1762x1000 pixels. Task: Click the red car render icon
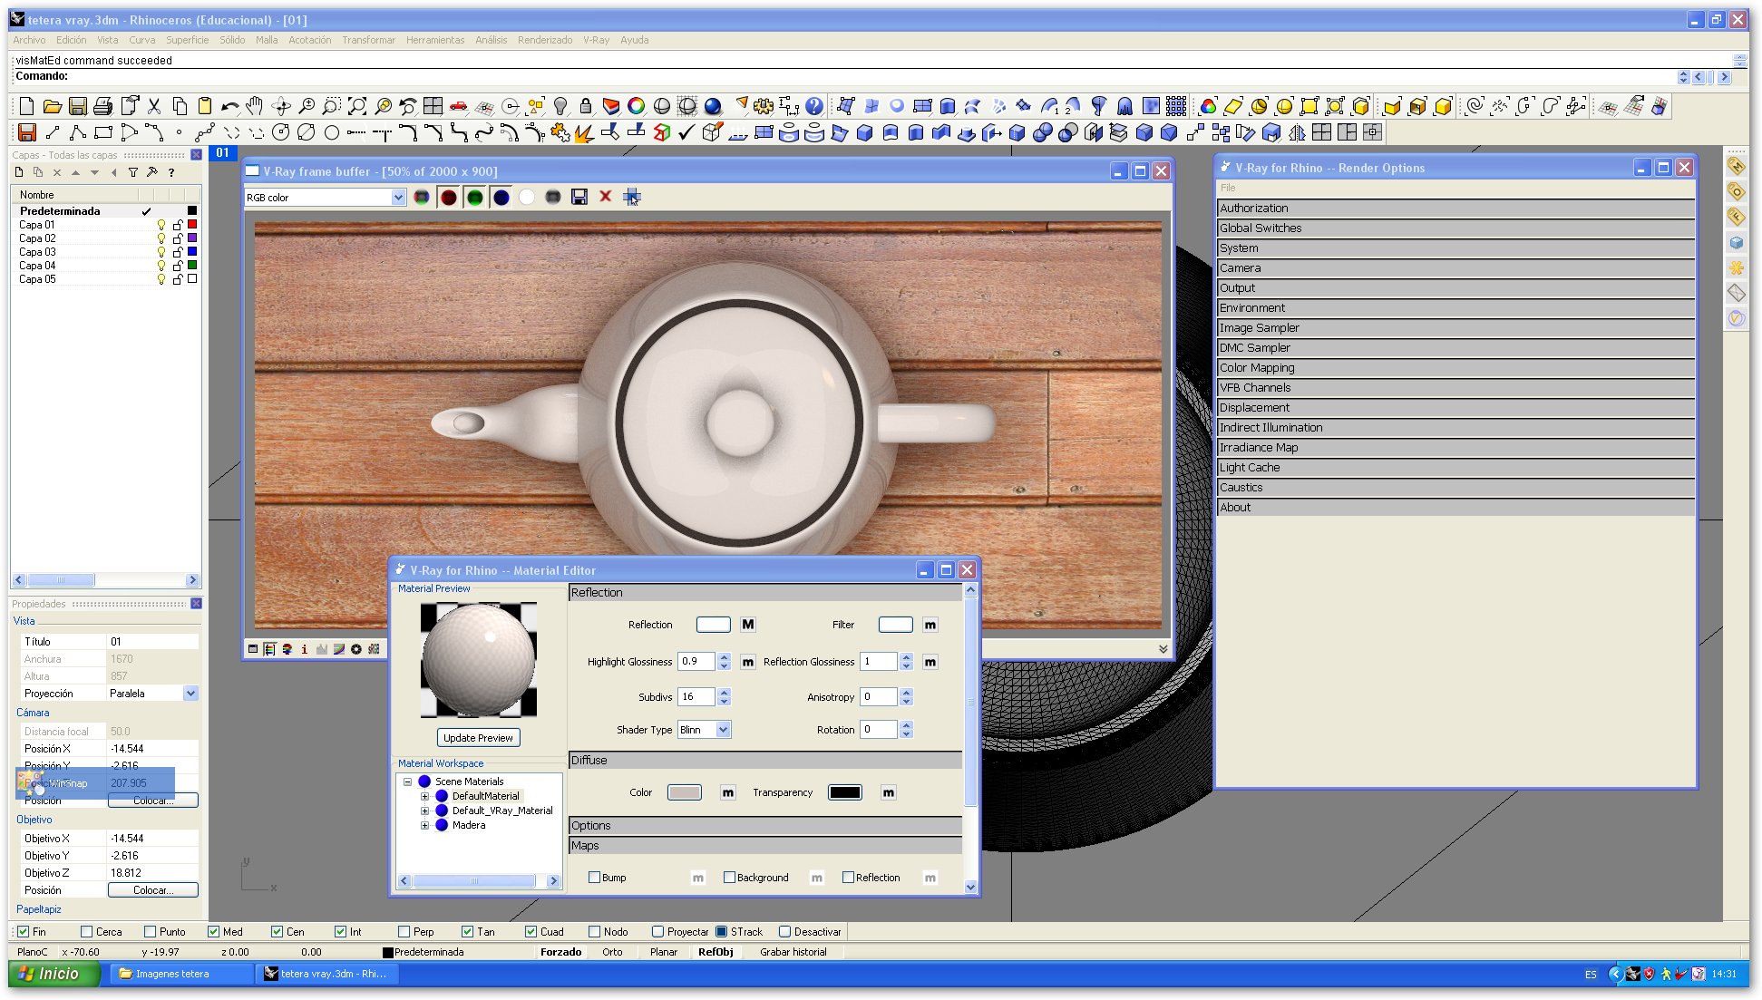point(459,106)
